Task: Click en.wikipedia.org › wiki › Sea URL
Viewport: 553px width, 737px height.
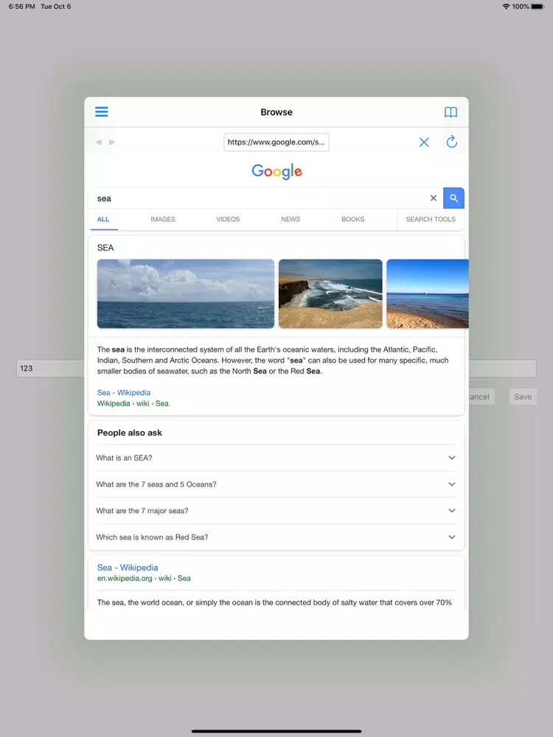Action: point(144,578)
